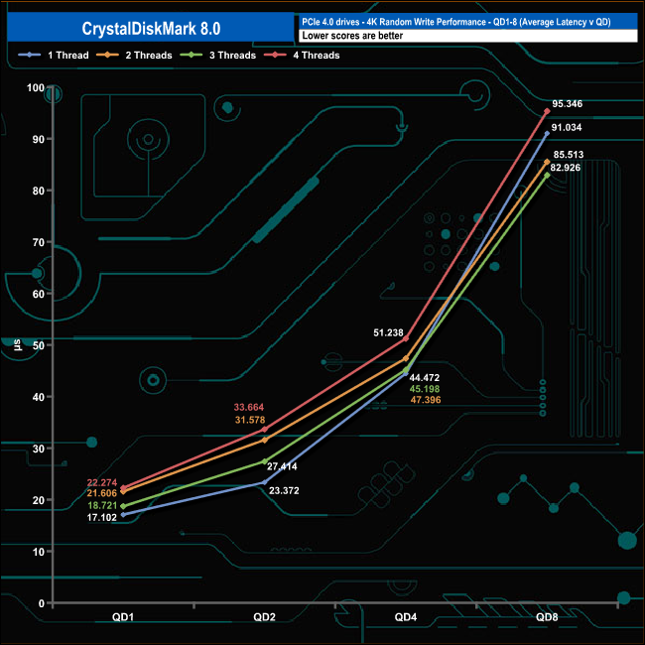Click the green 3 Threads point at QD2
The height and width of the screenshot is (645, 645).
tap(265, 461)
